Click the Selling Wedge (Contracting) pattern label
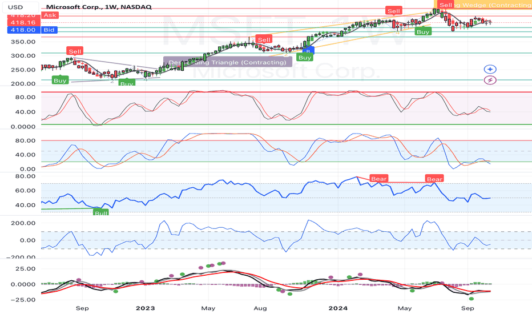Image resolution: width=532 pixels, height=314 pixels. tap(482, 5)
